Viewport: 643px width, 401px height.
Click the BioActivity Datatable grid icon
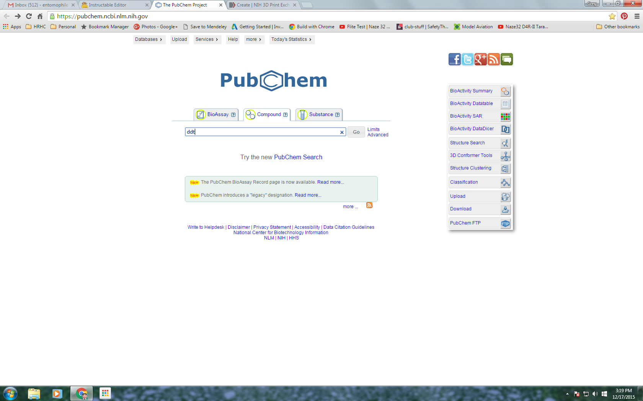[x=505, y=104]
